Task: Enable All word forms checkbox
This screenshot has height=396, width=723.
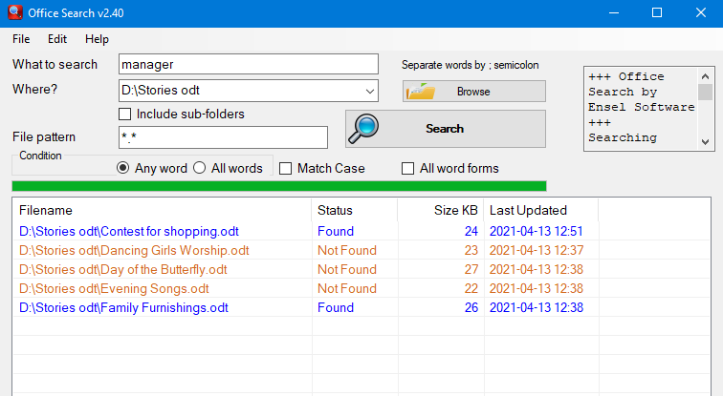Action: (407, 168)
